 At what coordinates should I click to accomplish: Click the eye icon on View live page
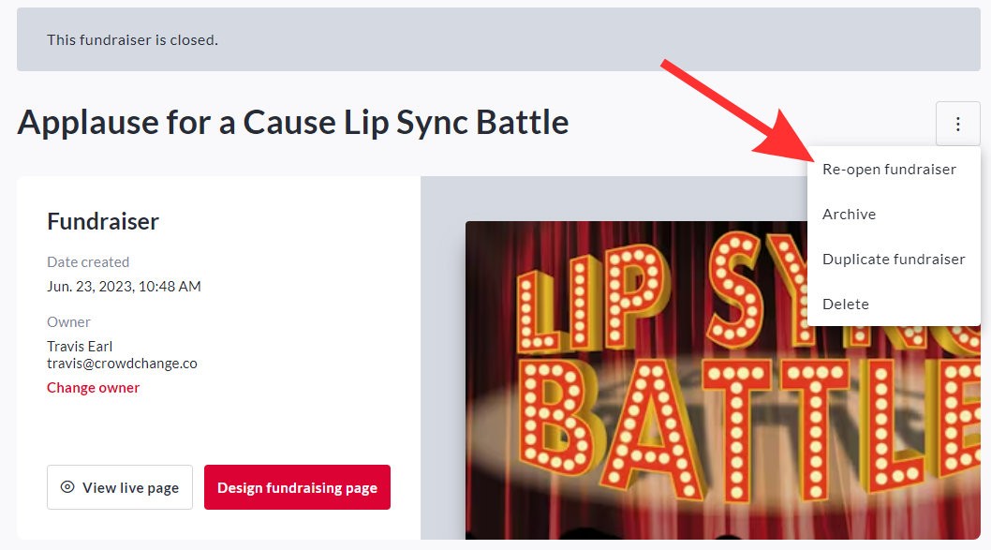[67, 487]
